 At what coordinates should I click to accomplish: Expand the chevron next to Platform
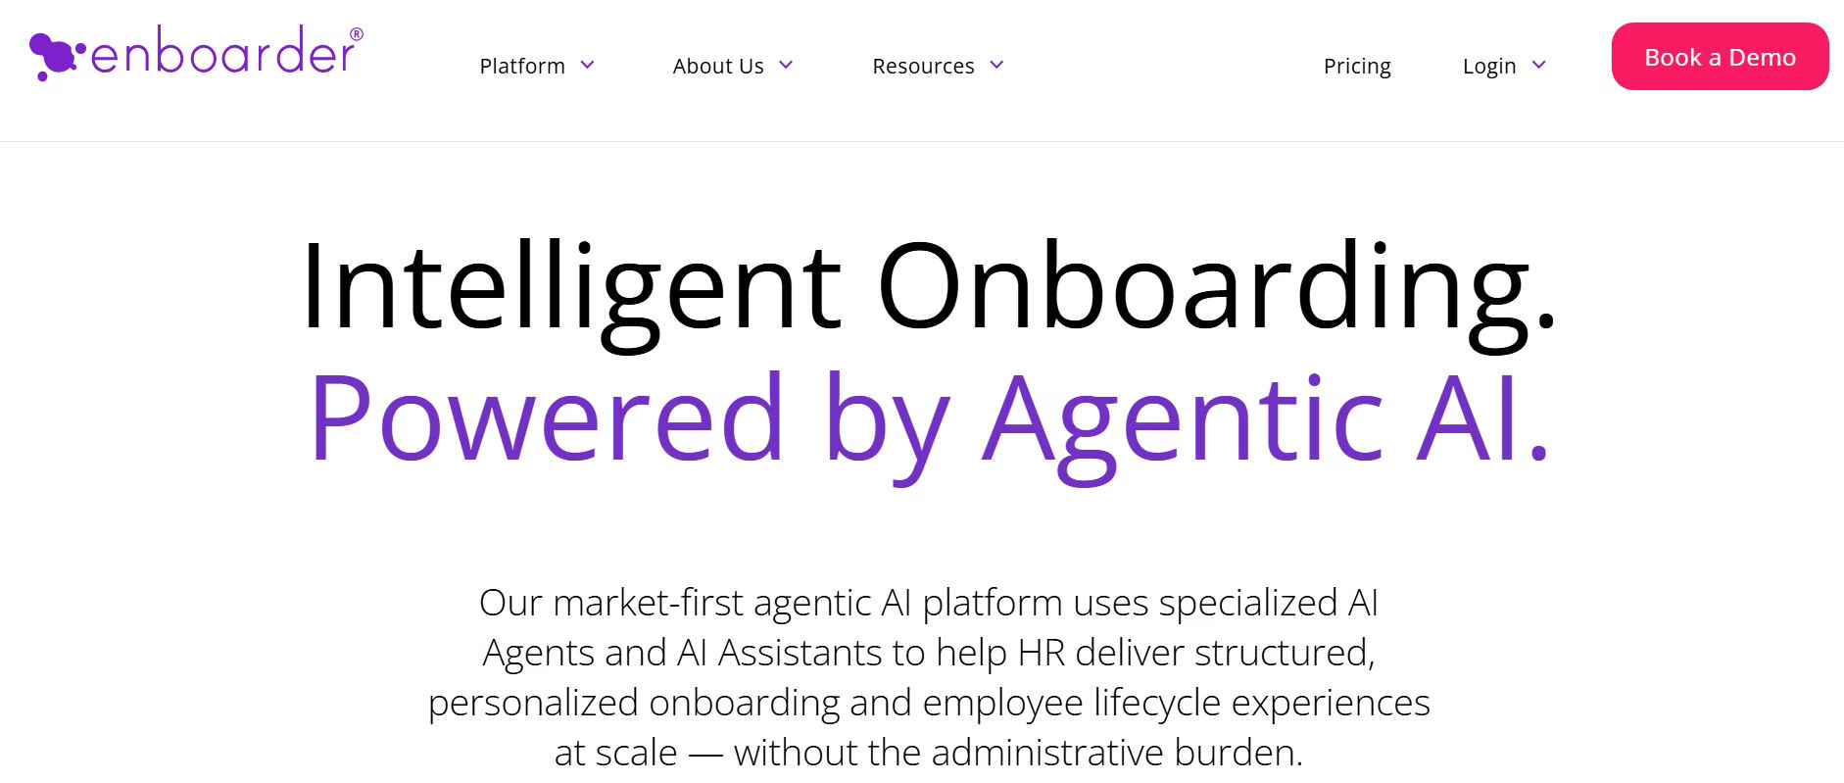click(x=588, y=65)
